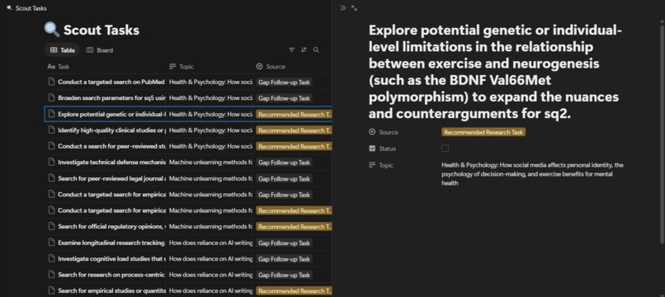This screenshot has width=665, height=297.
Task: Click page icon of Identify high-quality clinical row
Action: [x=51, y=130]
